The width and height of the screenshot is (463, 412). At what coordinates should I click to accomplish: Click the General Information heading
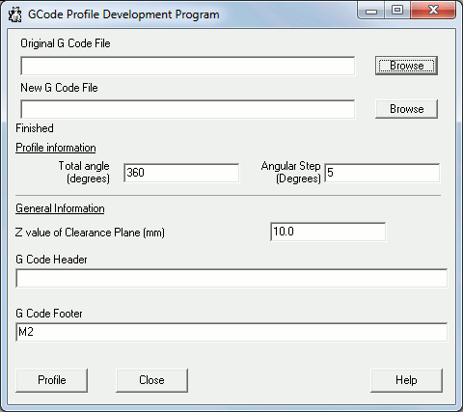point(60,208)
